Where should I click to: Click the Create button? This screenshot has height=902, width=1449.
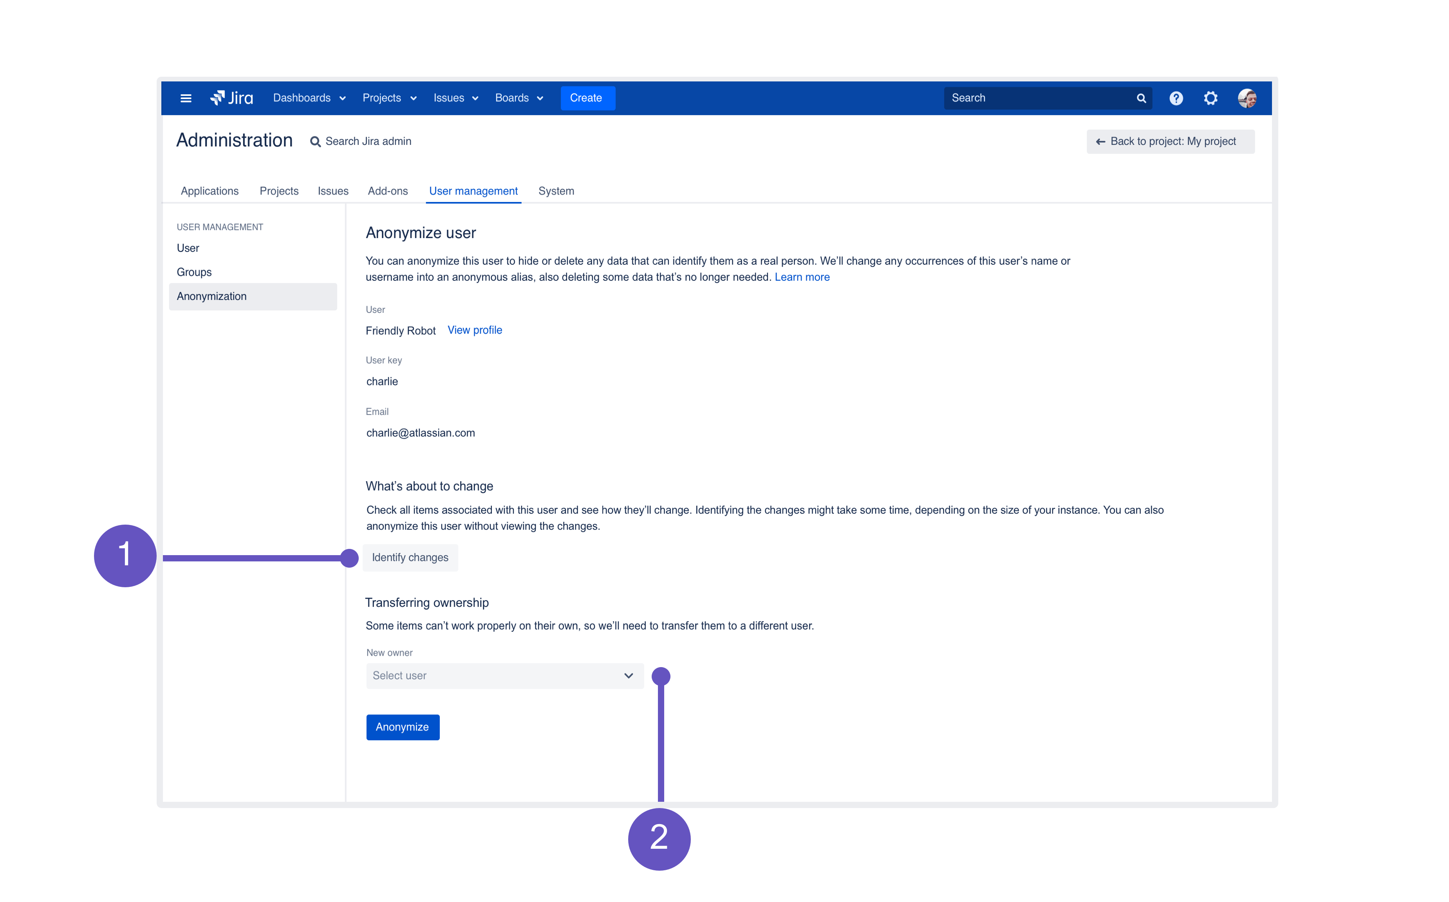point(587,98)
